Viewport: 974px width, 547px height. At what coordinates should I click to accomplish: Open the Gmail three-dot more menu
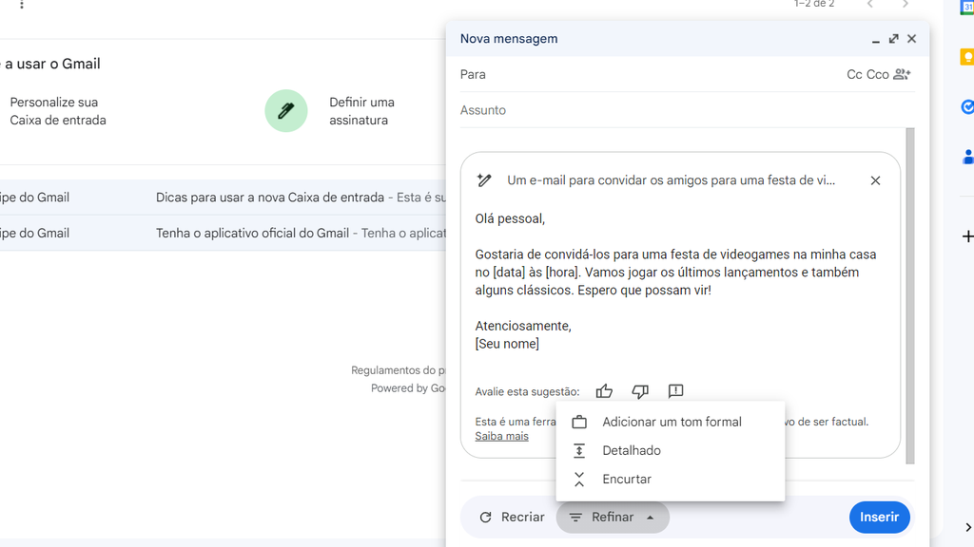point(22,5)
